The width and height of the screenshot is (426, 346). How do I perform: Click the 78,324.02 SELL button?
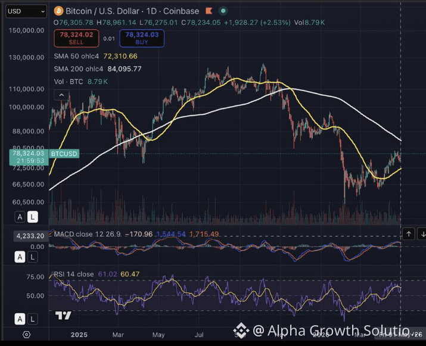[76, 38]
